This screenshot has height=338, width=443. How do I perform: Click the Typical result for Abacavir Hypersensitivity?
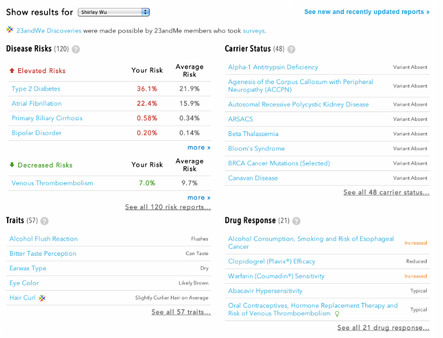(x=418, y=291)
